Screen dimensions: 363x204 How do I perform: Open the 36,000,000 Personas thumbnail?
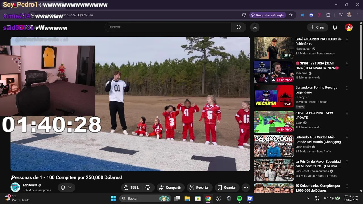click(x=273, y=146)
